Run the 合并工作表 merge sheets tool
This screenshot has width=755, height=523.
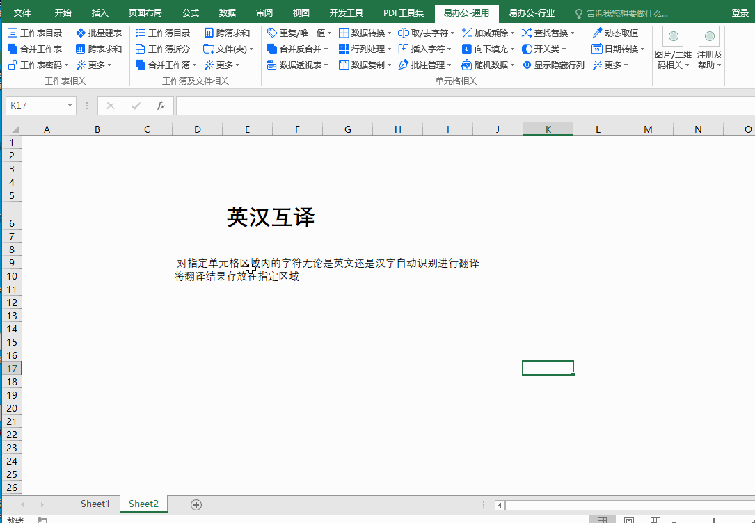[x=35, y=49]
